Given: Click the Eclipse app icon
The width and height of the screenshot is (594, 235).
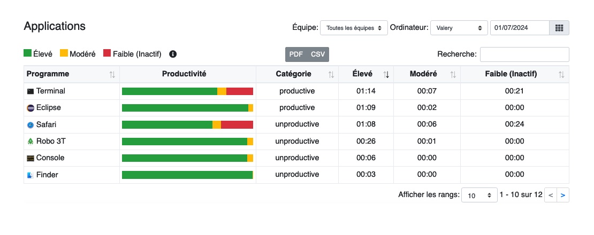Looking at the screenshot, I should coord(31,108).
